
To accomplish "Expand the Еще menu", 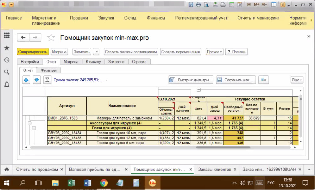I will click(297, 80).
